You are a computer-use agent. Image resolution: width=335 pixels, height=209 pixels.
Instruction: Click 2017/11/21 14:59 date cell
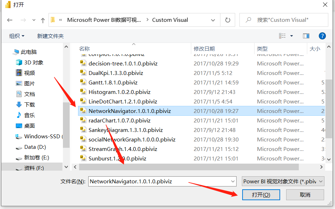(216, 83)
